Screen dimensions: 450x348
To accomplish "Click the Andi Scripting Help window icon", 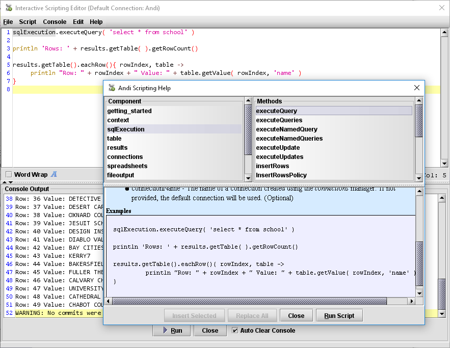I will pos(112,88).
